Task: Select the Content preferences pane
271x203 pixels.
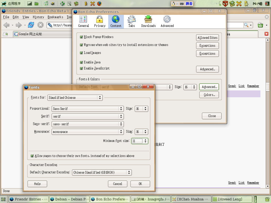Action: tap(116, 22)
